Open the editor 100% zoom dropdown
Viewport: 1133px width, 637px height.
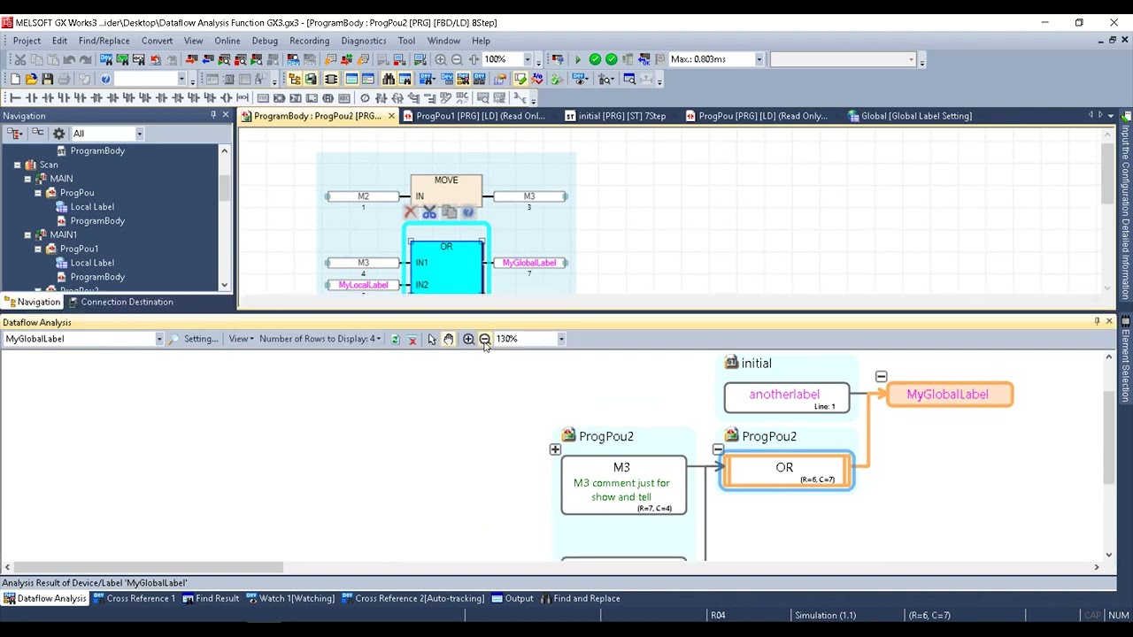click(527, 59)
